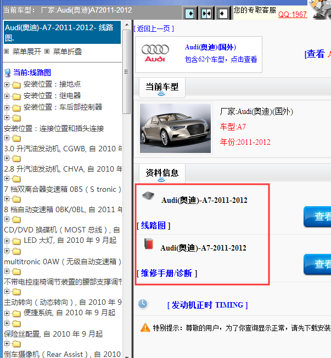
Task: Open CD/DVD 换碟机 (MOST 总线) entry
Action: pos(62,230)
